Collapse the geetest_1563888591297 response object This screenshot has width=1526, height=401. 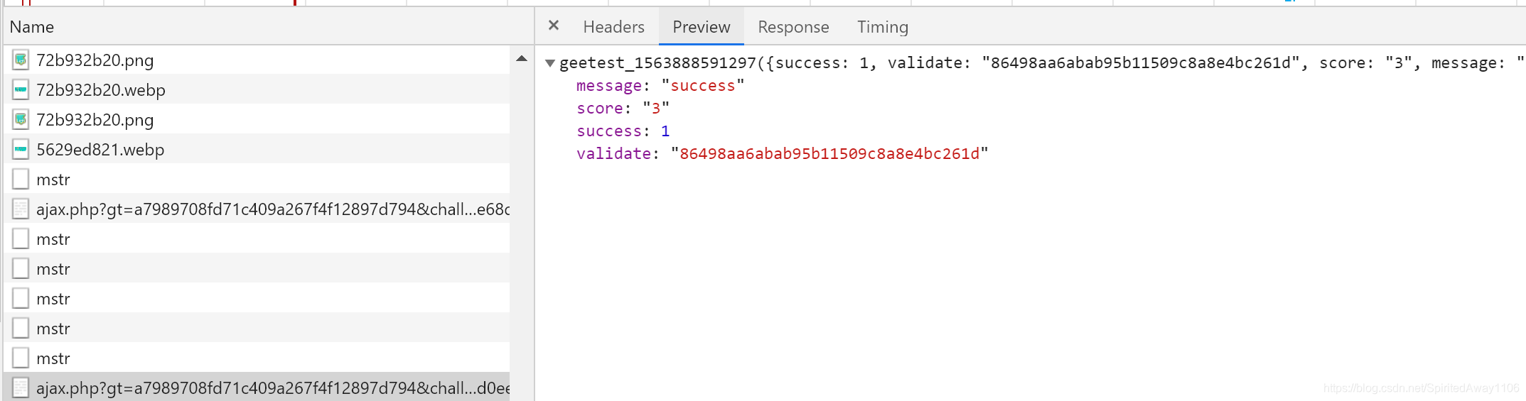[x=550, y=63]
